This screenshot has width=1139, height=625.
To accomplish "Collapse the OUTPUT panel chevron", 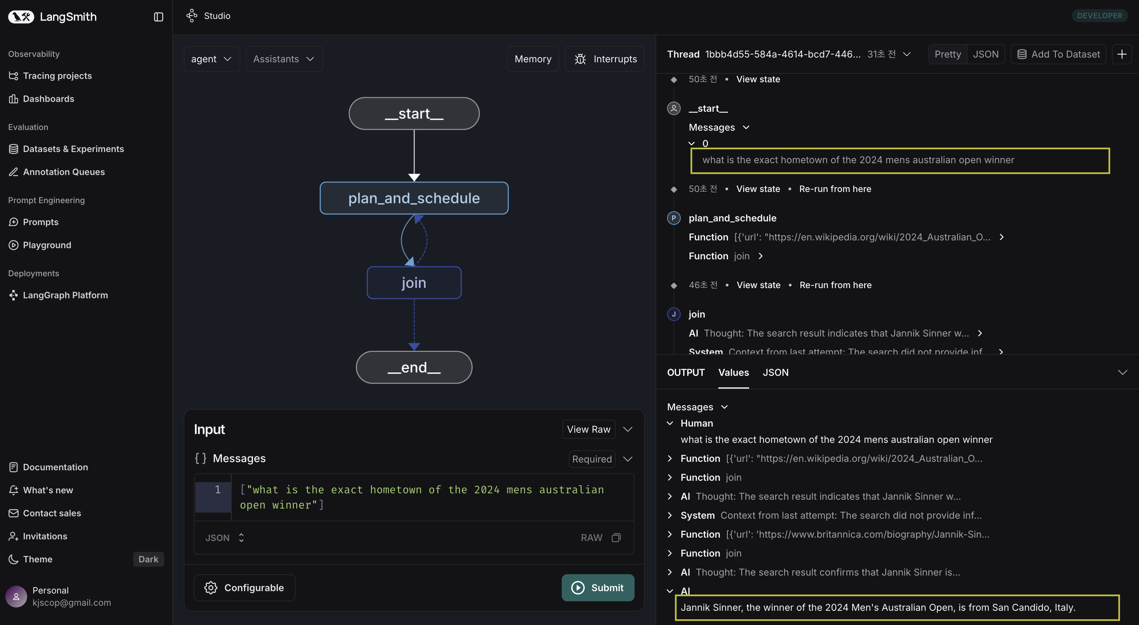I will pyautogui.click(x=1122, y=372).
